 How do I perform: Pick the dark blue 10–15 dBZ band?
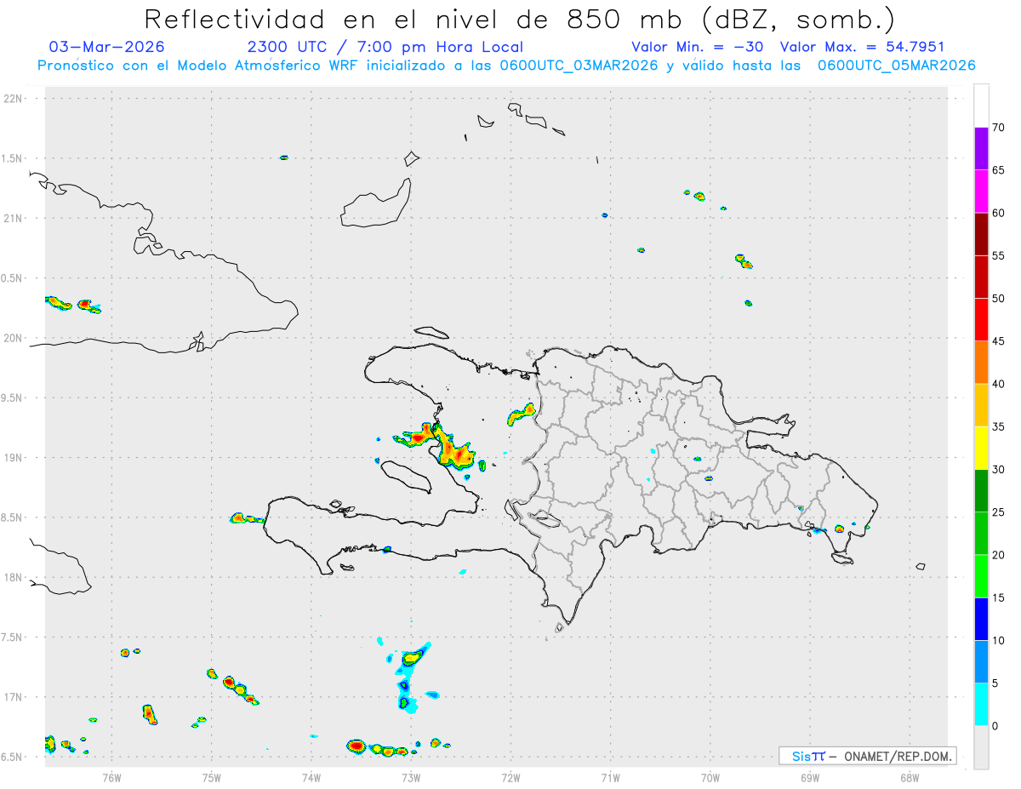click(981, 619)
